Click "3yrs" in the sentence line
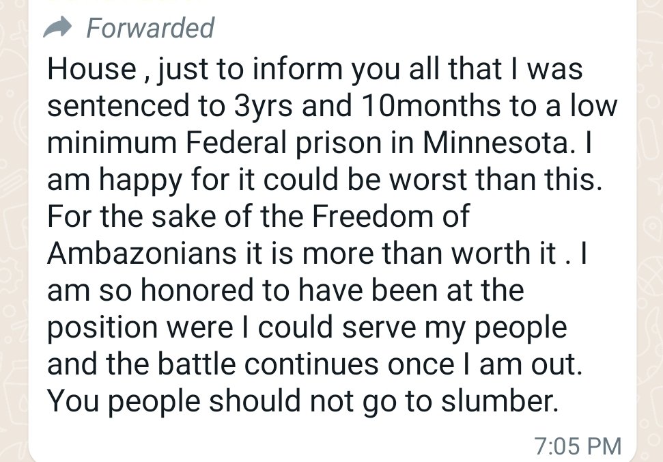663x462 pixels. click(255, 106)
